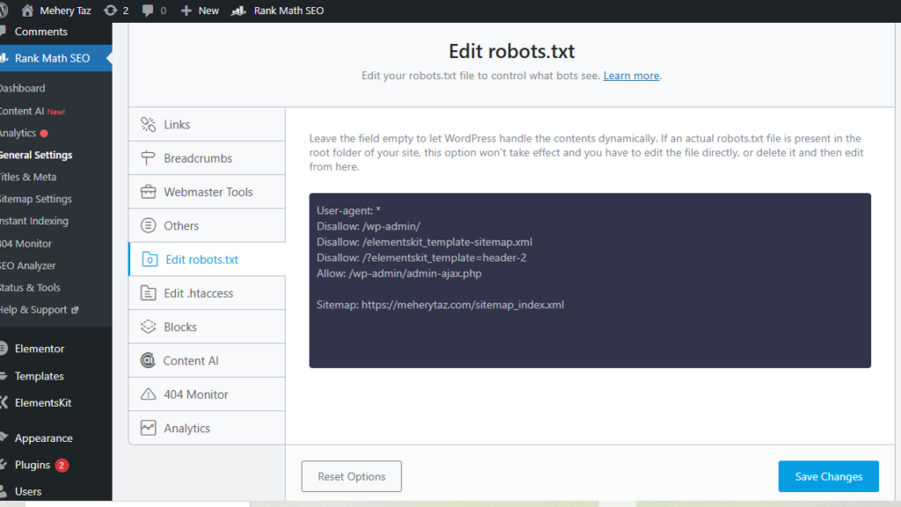The height and width of the screenshot is (507, 901).
Task: Click the Save Changes button
Action: point(828,476)
